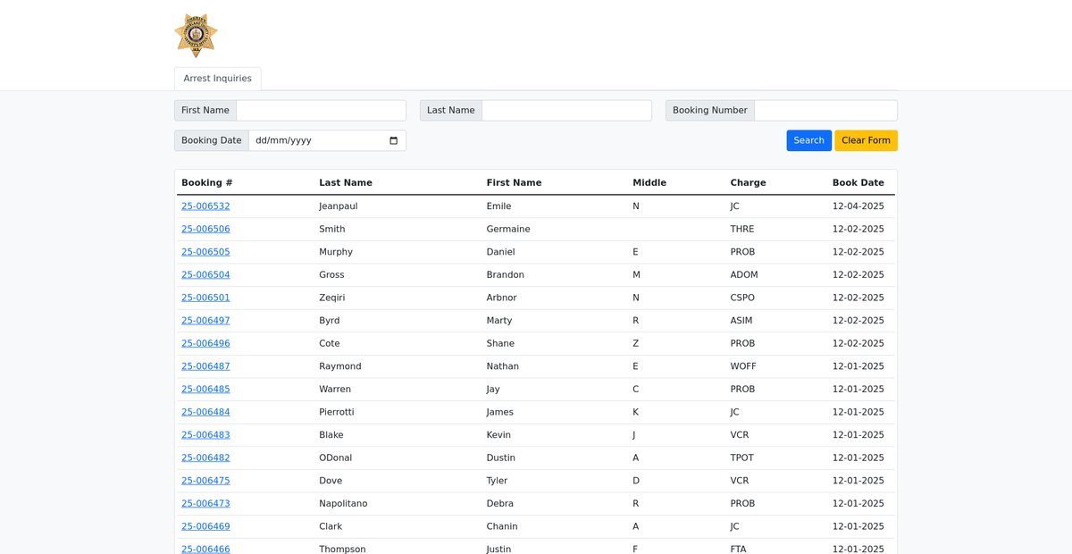Viewport: 1072px width, 554px height.
Task: Click the Book Date column header
Action: tap(858, 182)
